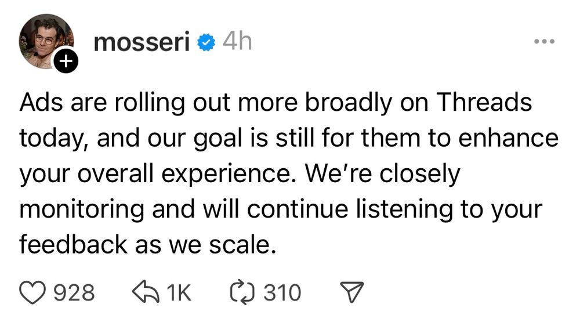View the 1K replies count
The height and width of the screenshot is (322, 580).
tap(178, 293)
